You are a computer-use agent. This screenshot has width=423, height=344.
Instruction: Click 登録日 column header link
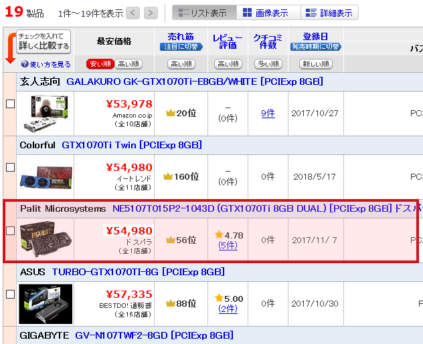coord(315,37)
